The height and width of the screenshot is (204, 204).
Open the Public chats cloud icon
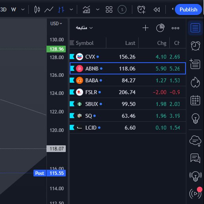tap(195, 141)
